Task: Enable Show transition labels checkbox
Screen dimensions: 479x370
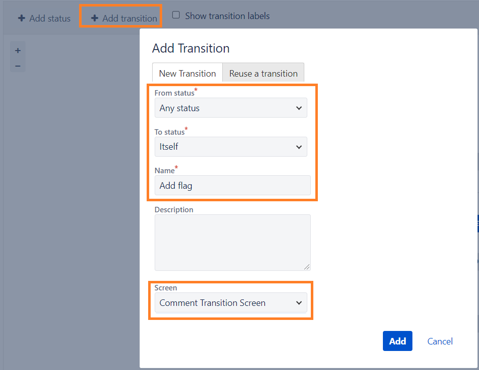Action: pos(176,15)
